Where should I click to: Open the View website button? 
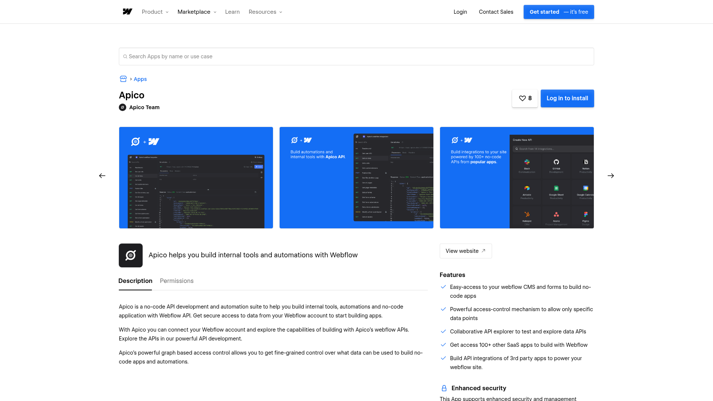click(466, 251)
